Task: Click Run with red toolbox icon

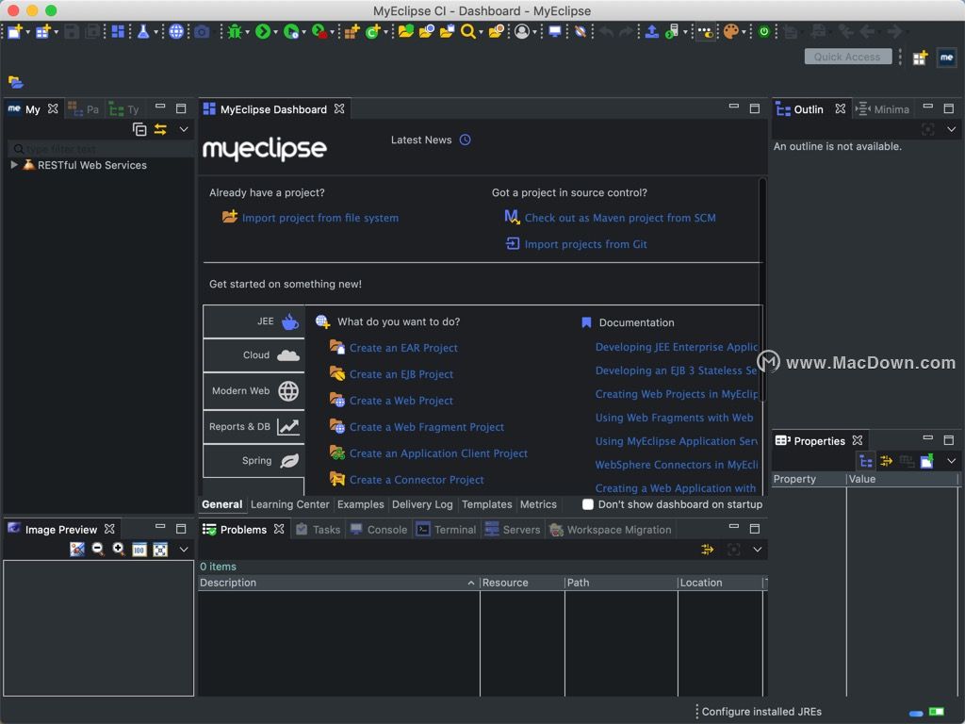Action: 319,31
